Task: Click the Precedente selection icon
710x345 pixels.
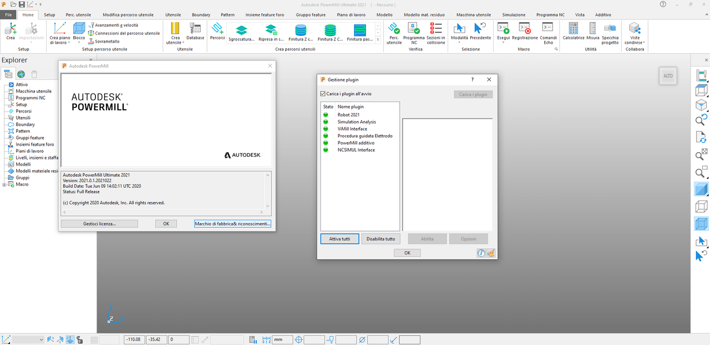Action: pos(480,32)
